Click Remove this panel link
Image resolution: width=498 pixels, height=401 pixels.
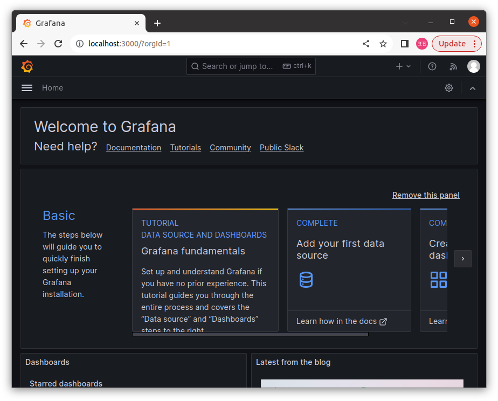[x=426, y=195]
